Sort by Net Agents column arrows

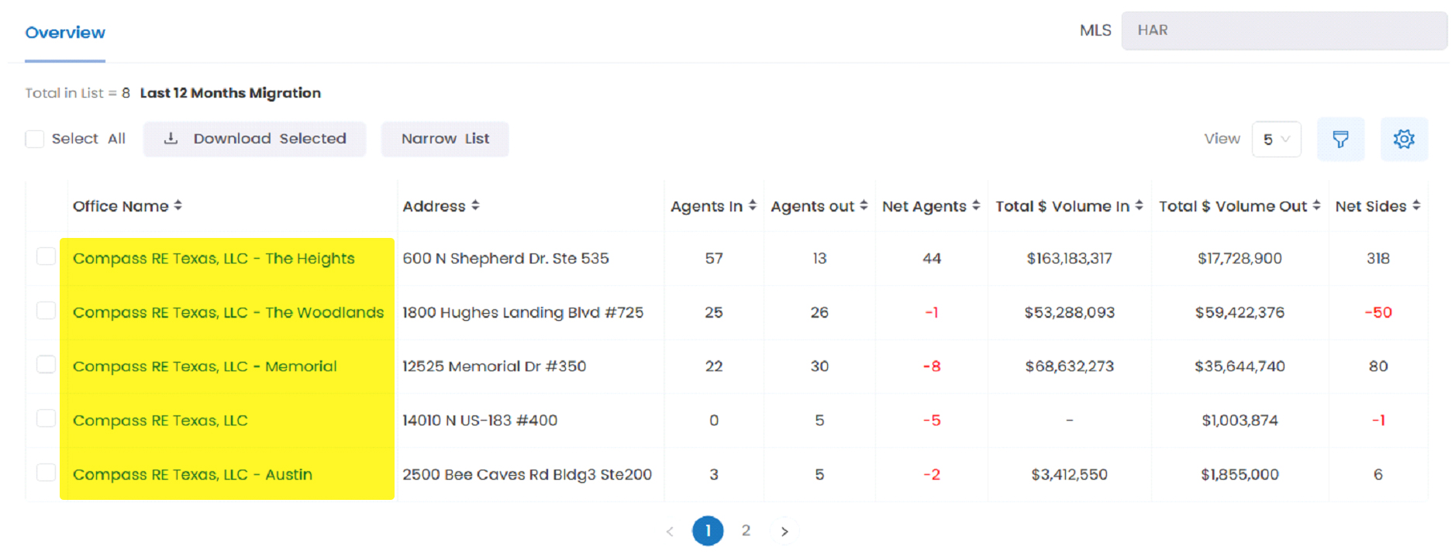click(x=976, y=205)
